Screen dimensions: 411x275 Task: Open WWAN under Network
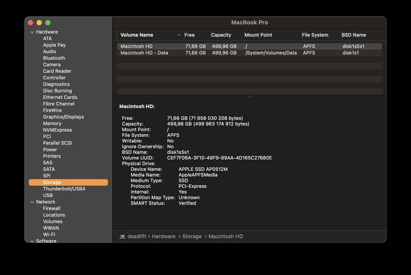pos(51,228)
